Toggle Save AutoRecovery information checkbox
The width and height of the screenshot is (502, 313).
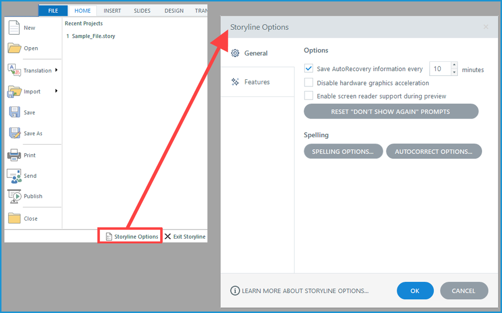[x=309, y=68]
